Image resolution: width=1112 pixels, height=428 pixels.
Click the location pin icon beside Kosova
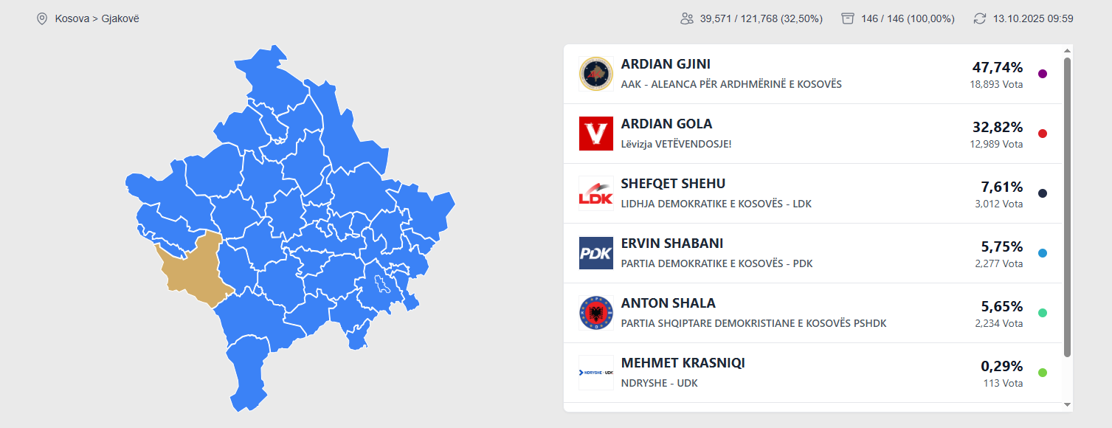[42, 18]
